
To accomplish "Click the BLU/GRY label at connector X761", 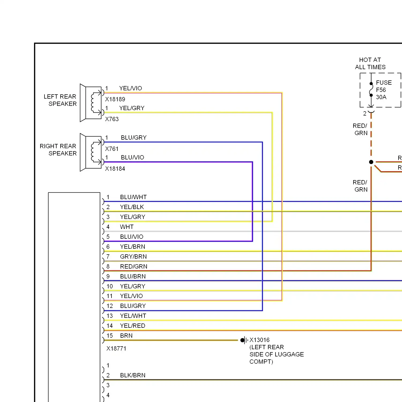I will (134, 137).
